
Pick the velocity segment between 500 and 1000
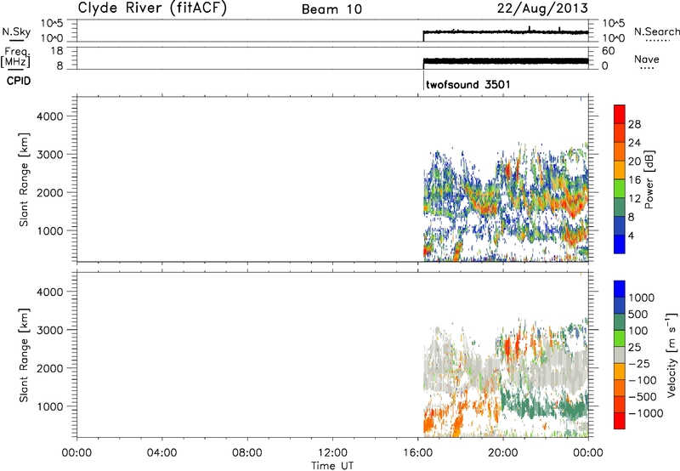620,305
